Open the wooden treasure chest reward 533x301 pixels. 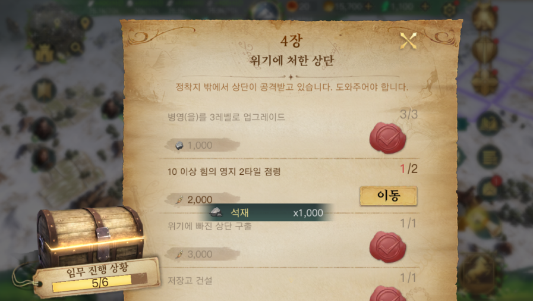coord(90,236)
